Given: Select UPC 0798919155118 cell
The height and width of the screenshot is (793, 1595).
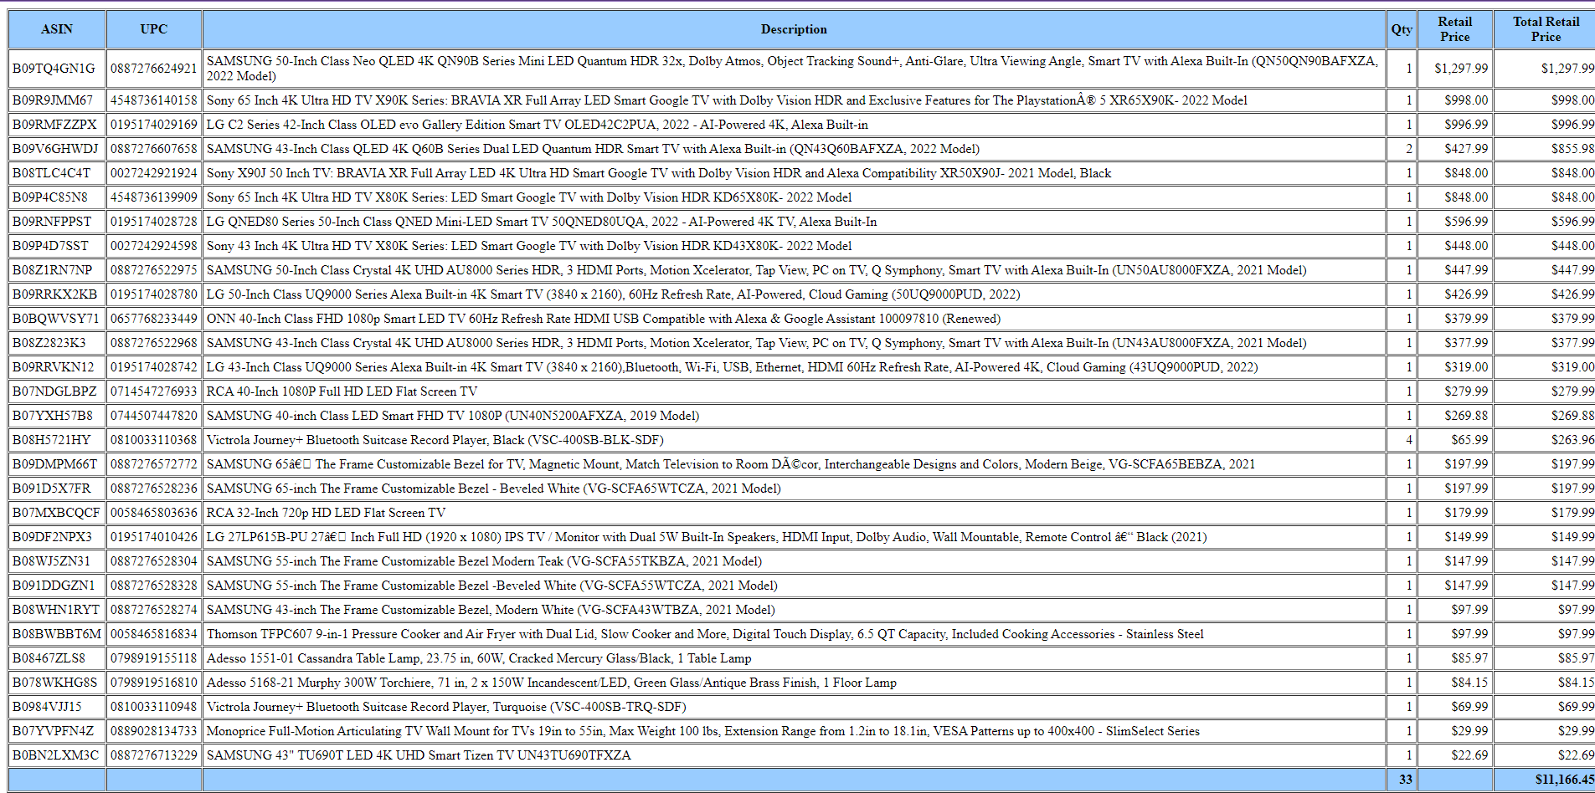Looking at the screenshot, I should click(154, 658).
